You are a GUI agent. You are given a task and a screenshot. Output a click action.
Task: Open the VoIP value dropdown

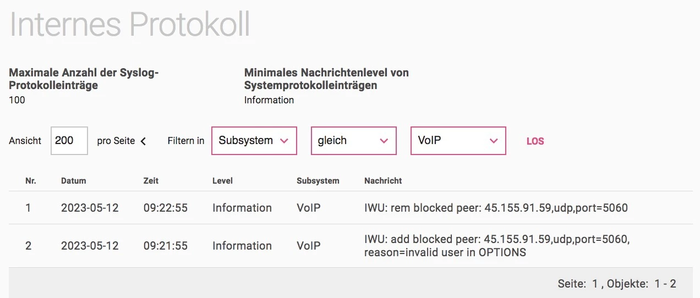(458, 141)
